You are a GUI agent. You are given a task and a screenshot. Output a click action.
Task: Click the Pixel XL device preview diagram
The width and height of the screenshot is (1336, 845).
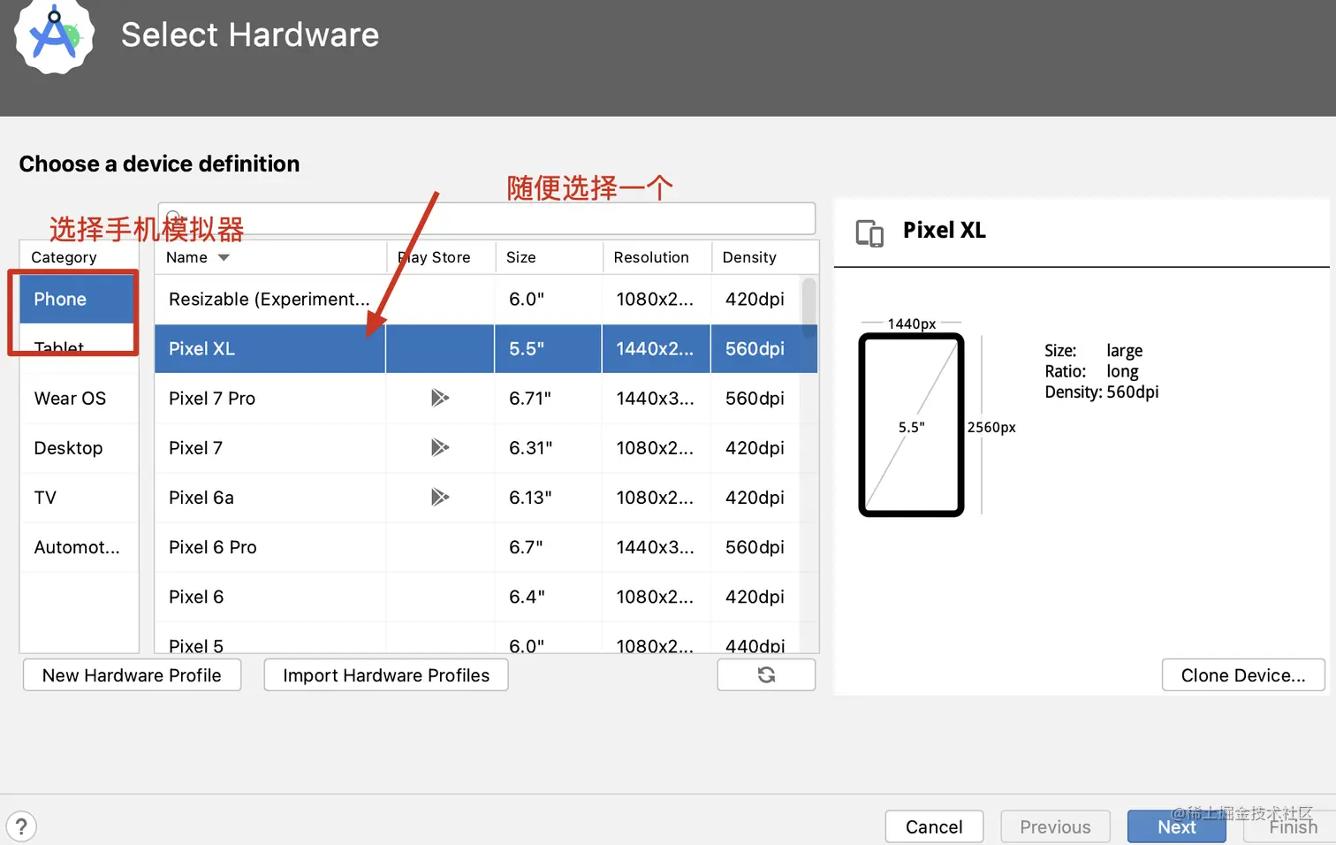pyautogui.click(x=911, y=425)
